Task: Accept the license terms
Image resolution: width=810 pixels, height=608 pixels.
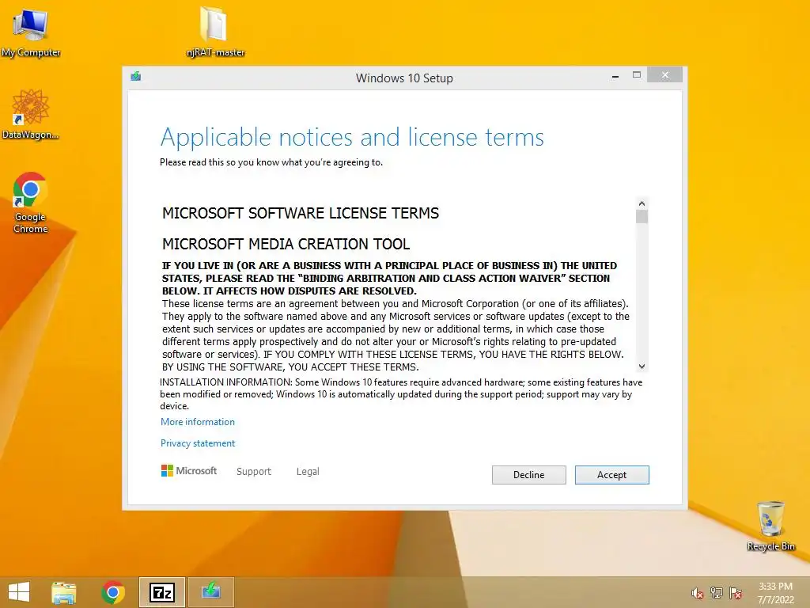Action: (611, 475)
